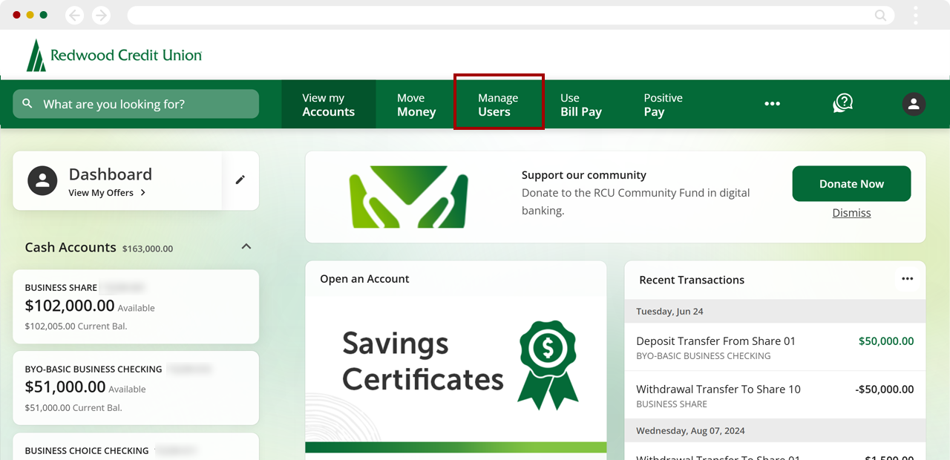Click the pencil edit dashboard icon

(x=240, y=180)
